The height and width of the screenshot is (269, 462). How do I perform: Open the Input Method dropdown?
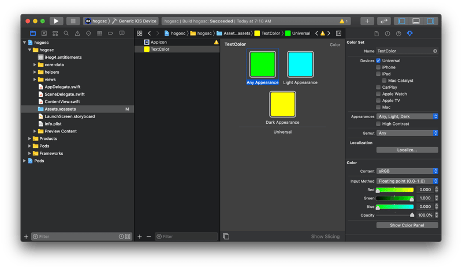coord(407,181)
